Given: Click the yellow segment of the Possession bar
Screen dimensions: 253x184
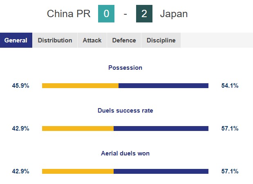Looking at the screenshot, I should (x=80, y=86).
